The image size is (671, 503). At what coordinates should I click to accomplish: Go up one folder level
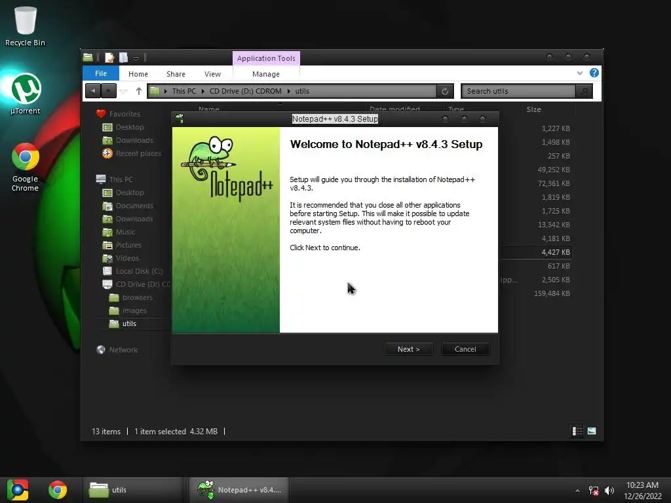point(139,91)
